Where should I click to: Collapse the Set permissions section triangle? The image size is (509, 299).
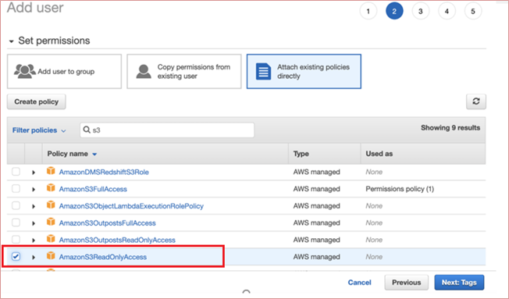click(12, 41)
